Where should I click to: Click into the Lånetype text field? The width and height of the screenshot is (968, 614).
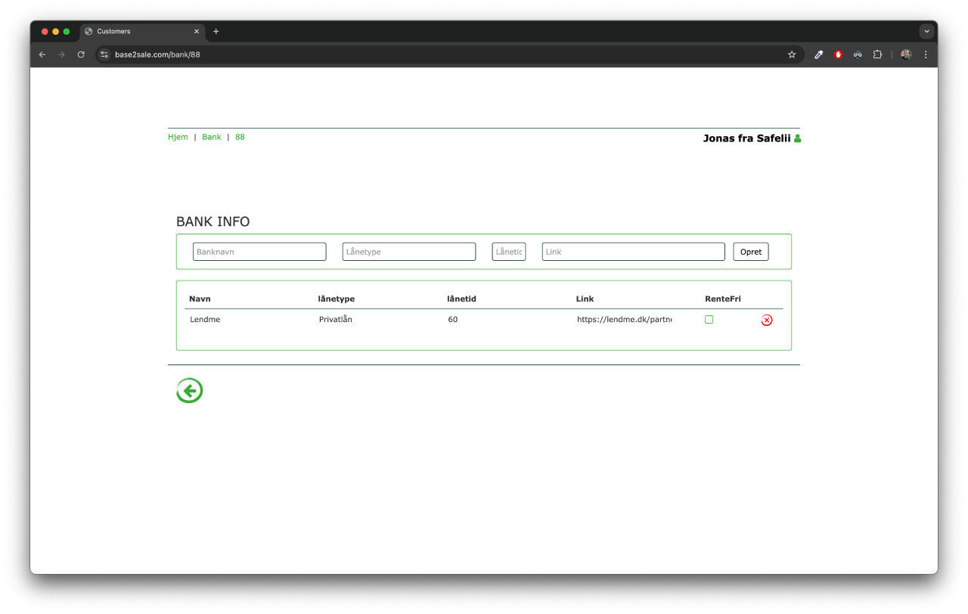click(x=408, y=252)
